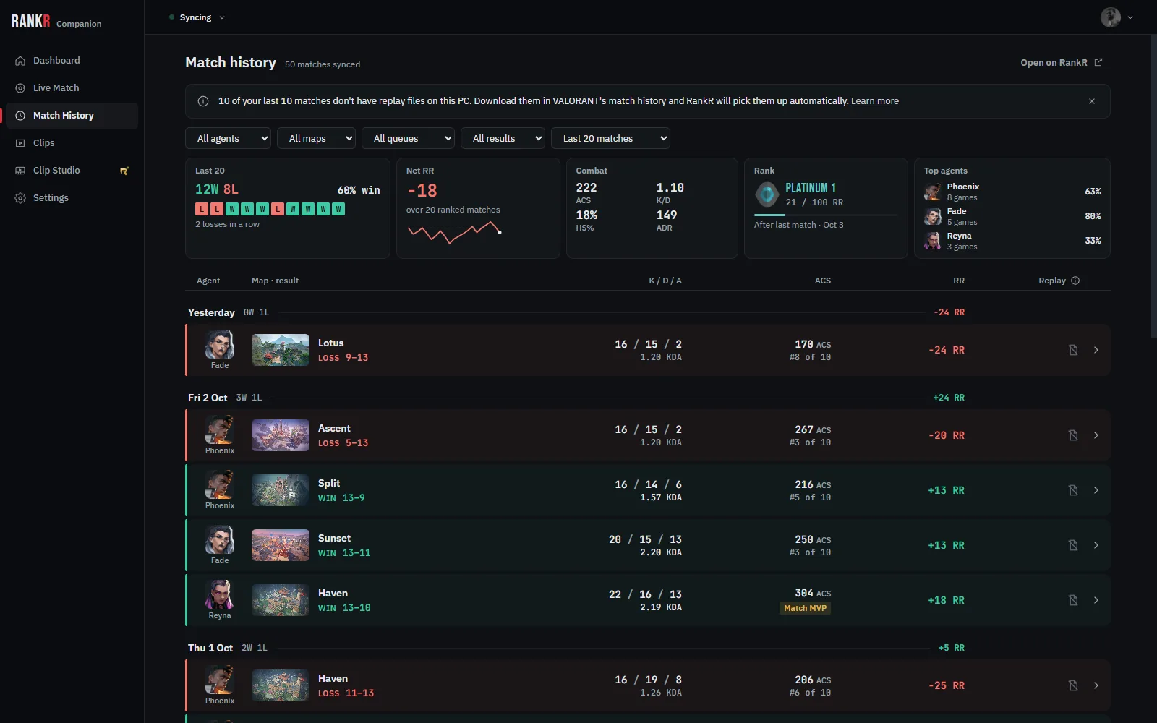Expand the Syncing status dropdown
Image resolution: width=1157 pixels, height=723 pixels.
pos(197,17)
